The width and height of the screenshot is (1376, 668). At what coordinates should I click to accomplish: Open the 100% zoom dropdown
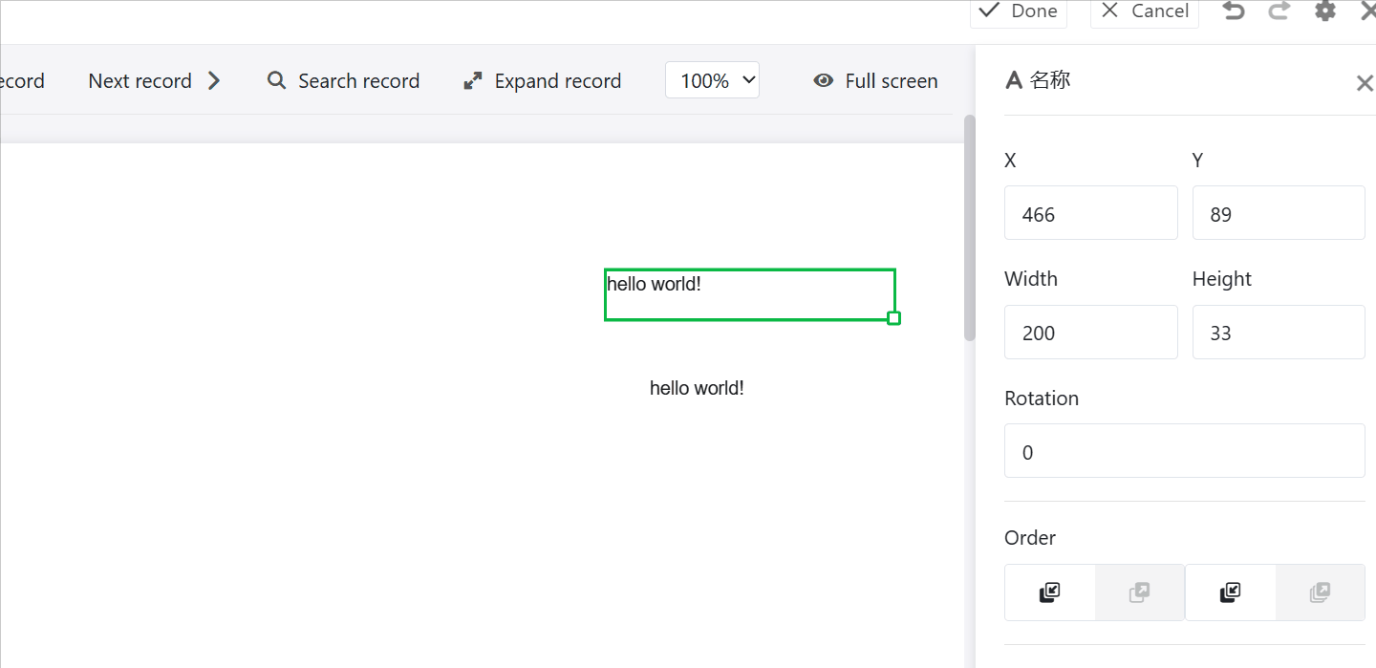(x=712, y=80)
